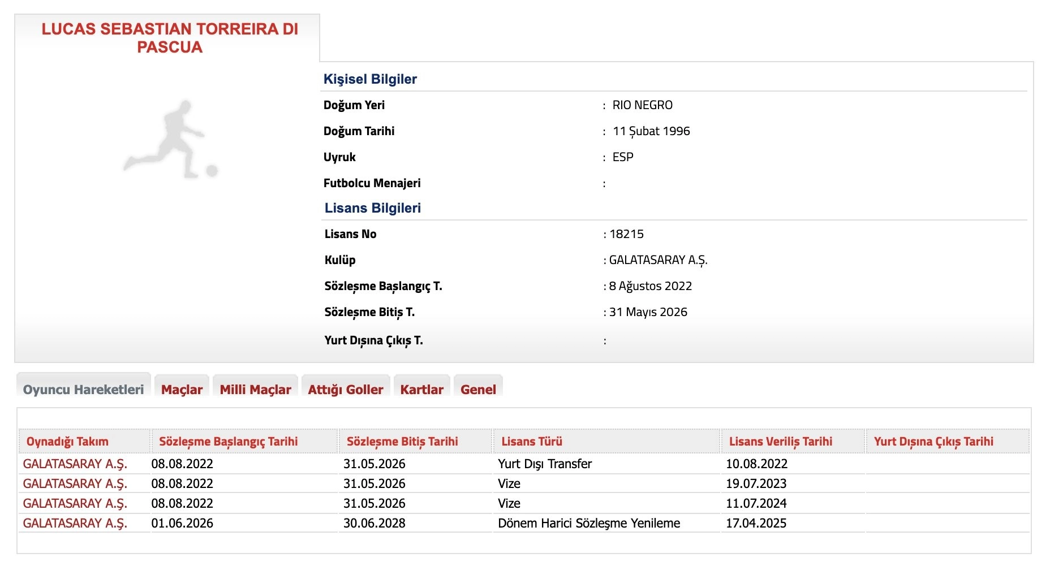Click the Oynadığı Takım column header
The image size is (1050, 579).
pos(67,442)
